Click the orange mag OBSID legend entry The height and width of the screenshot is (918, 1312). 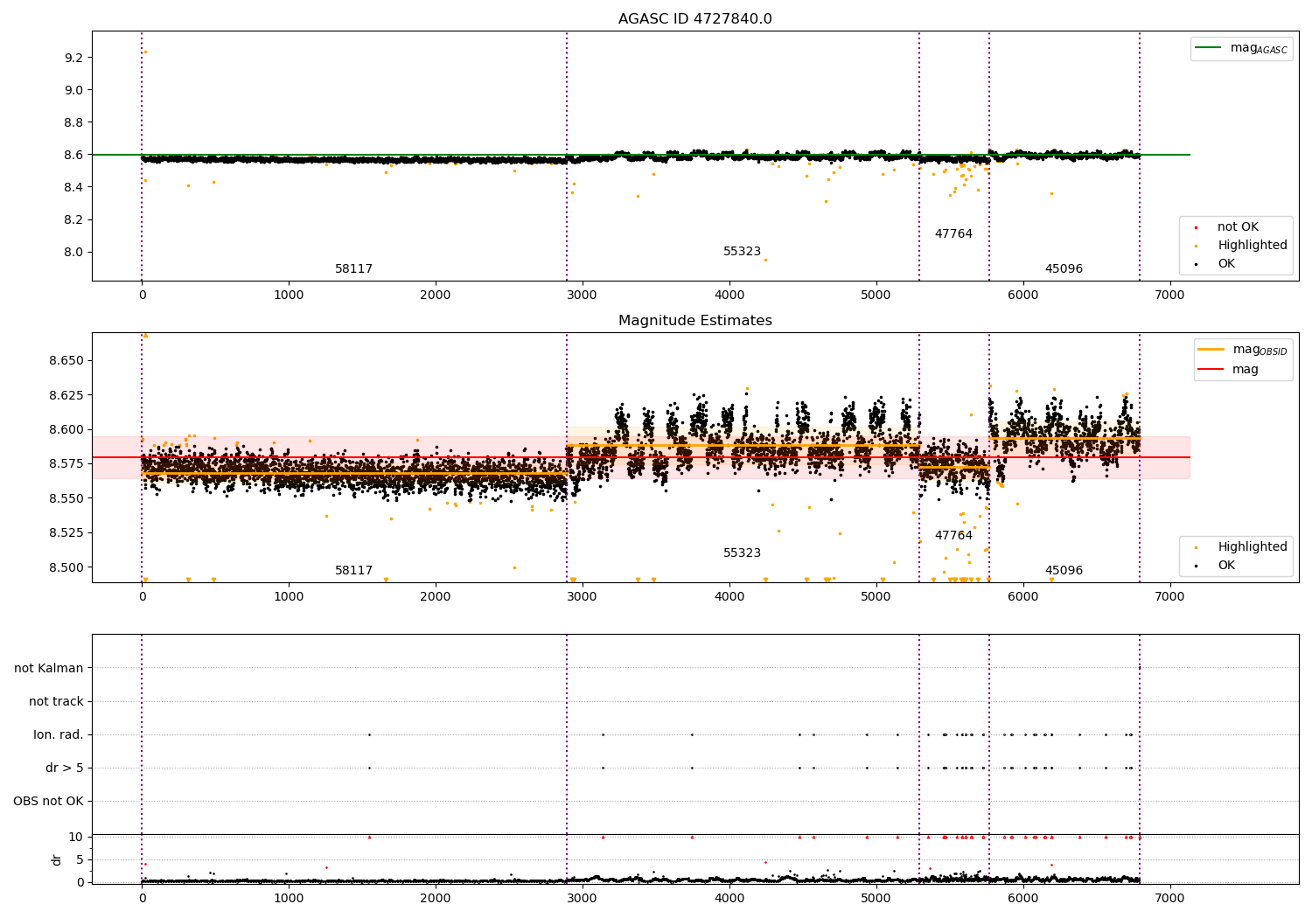[1242, 349]
